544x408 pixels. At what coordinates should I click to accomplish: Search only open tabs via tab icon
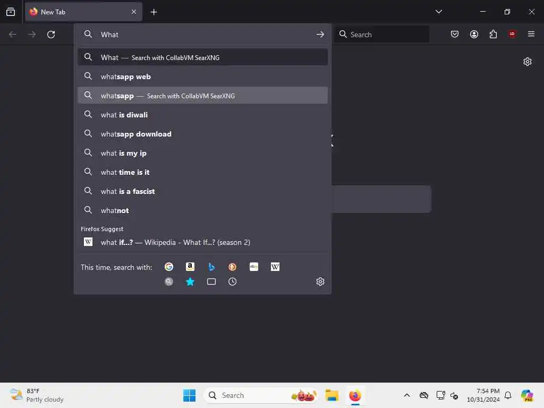(211, 282)
